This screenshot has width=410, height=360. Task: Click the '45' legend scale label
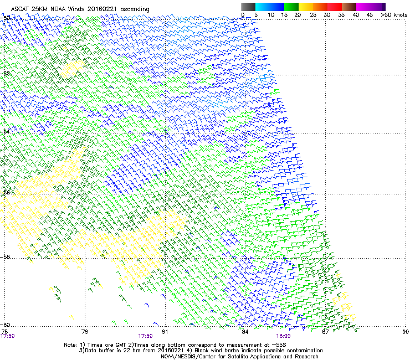[x=370, y=15]
